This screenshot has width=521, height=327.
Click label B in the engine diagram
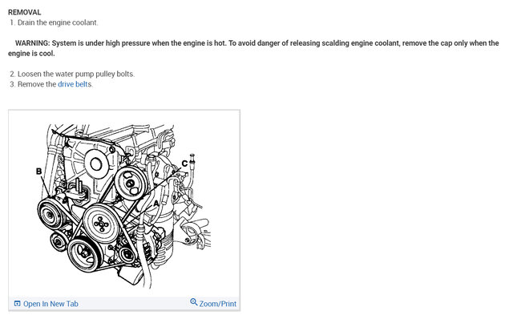(39, 172)
